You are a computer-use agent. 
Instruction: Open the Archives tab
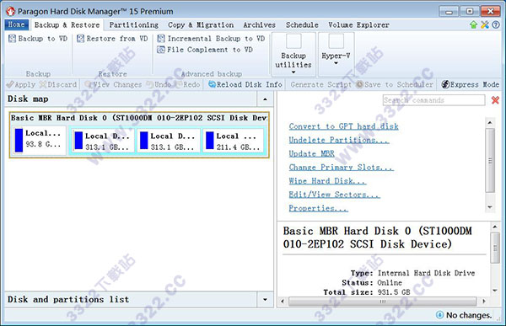260,24
